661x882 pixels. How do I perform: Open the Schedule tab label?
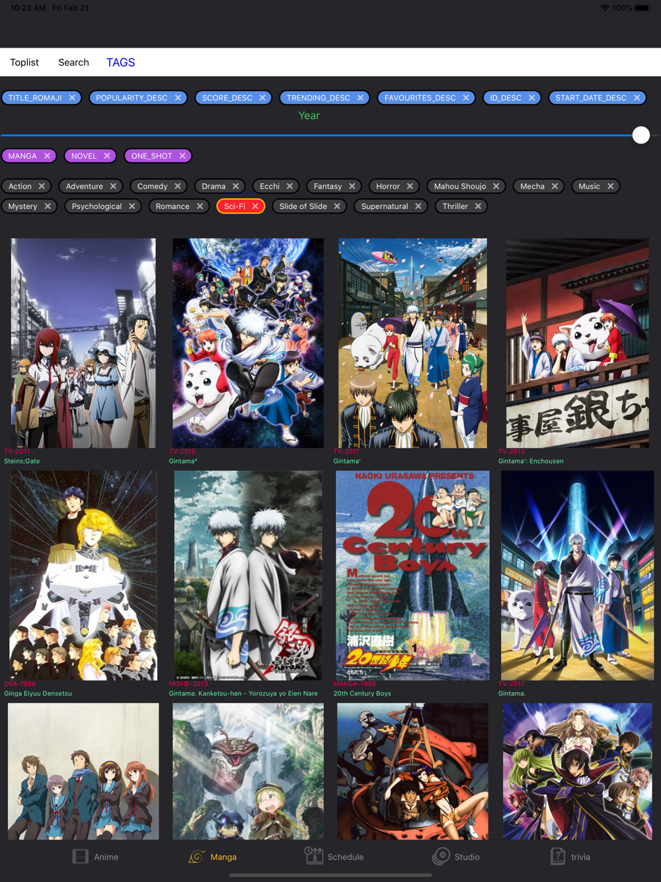(x=346, y=857)
